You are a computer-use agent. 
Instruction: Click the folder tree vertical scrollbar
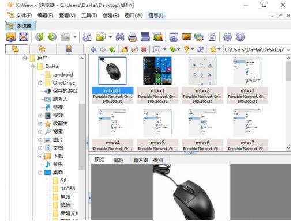82,137
